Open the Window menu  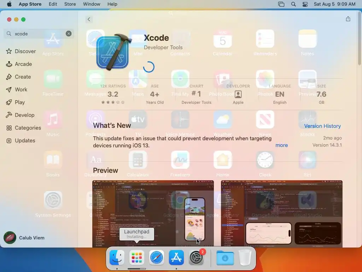click(x=92, y=4)
